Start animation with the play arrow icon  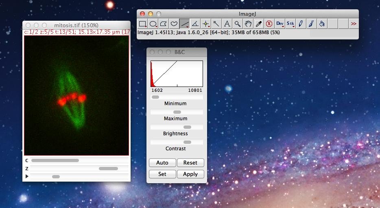27,176
